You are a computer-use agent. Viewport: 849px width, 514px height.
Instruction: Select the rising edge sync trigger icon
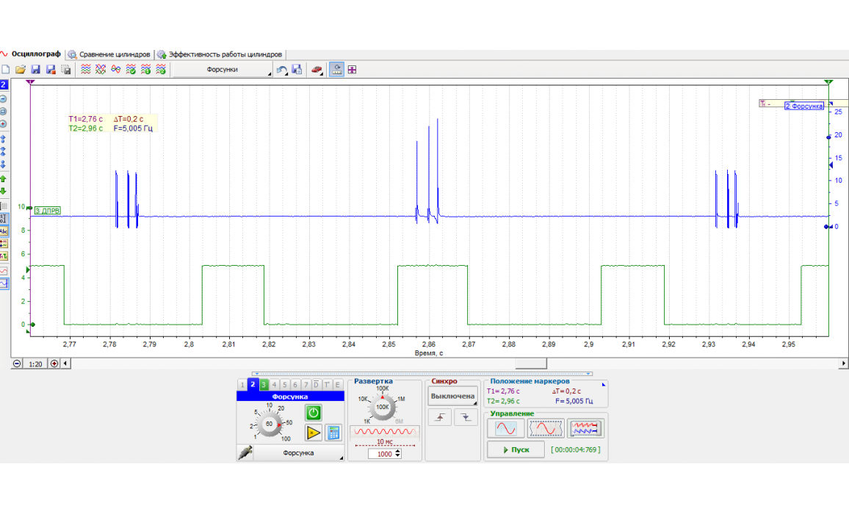tap(440, 418)
